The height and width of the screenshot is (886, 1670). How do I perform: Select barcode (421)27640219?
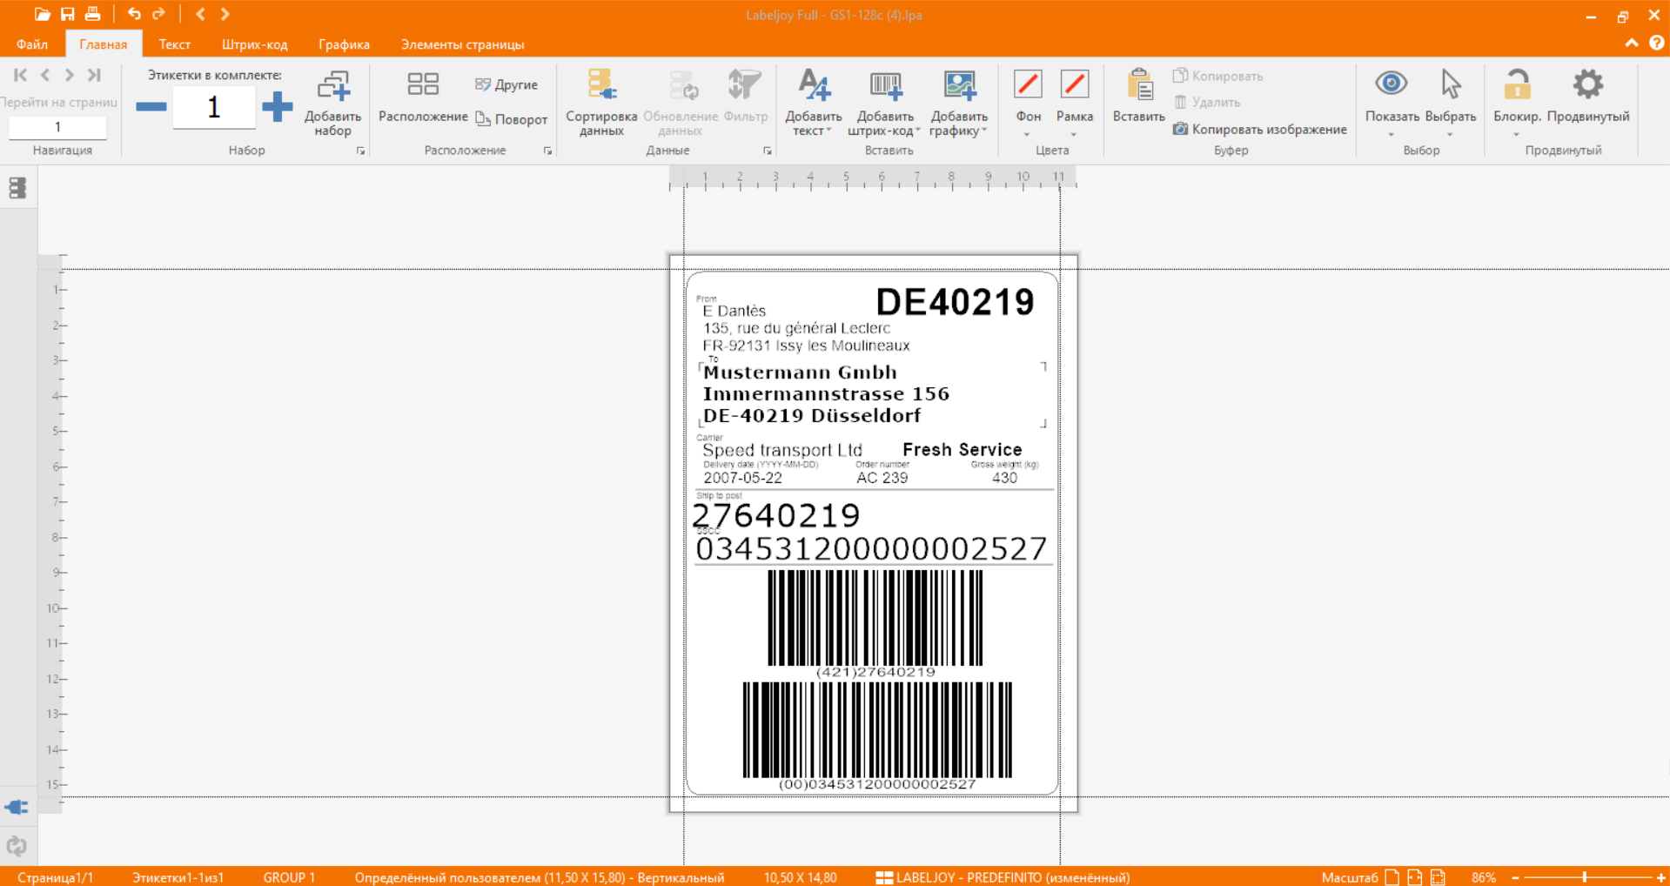click(x=875, y=623)
